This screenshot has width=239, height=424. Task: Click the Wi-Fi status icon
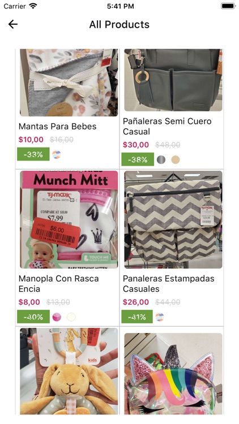[x=33, y=6]
